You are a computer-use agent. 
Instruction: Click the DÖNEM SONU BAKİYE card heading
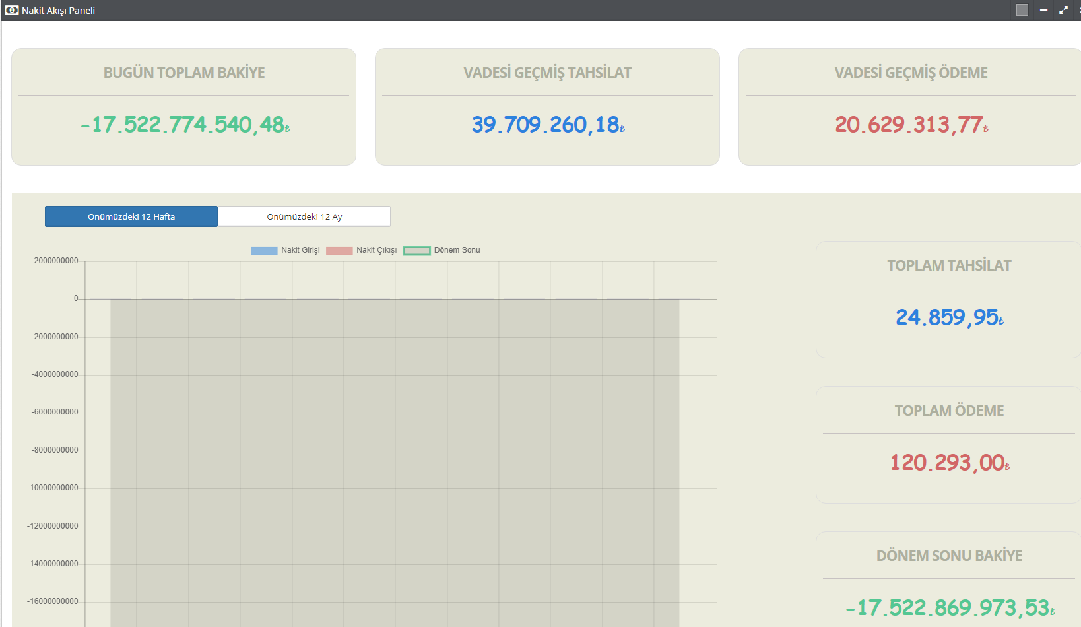pos(949,556)
